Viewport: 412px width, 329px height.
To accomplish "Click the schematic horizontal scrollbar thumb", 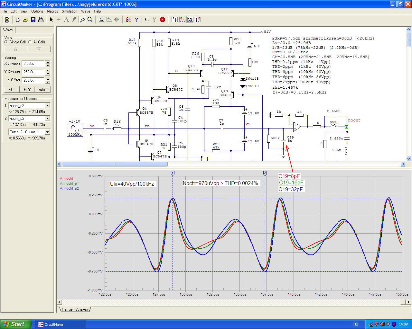I will click(x=115, y=164).
